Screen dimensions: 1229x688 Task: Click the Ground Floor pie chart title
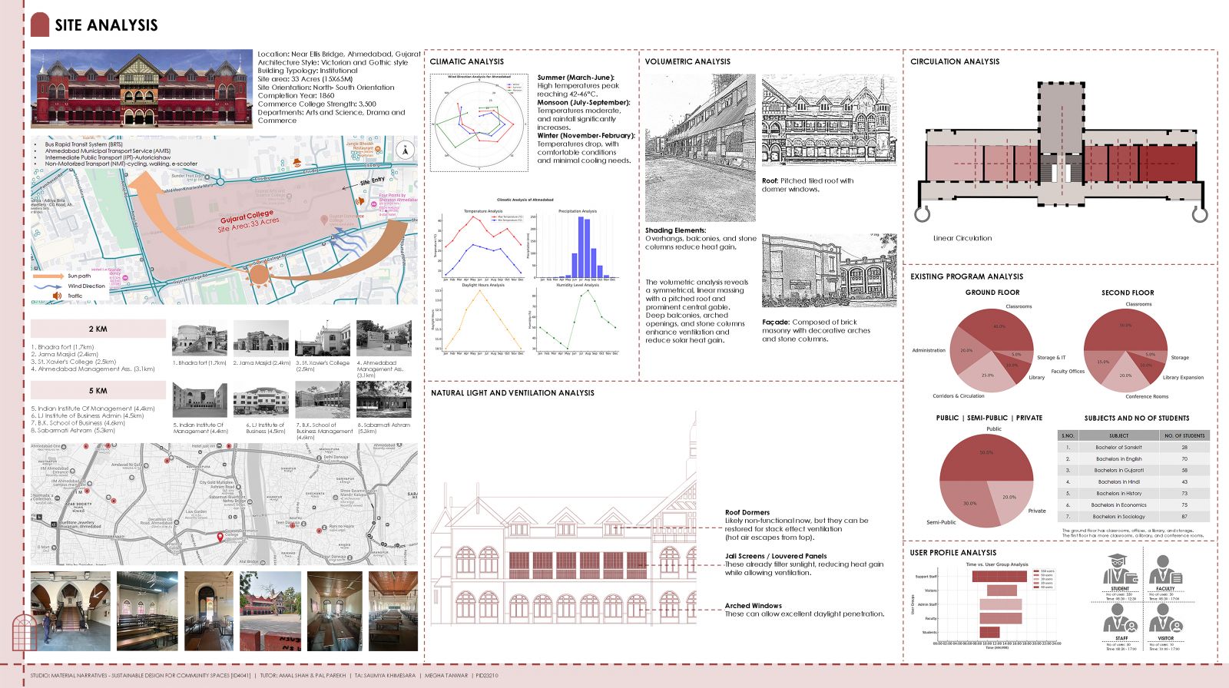click(x=992, y=293)
